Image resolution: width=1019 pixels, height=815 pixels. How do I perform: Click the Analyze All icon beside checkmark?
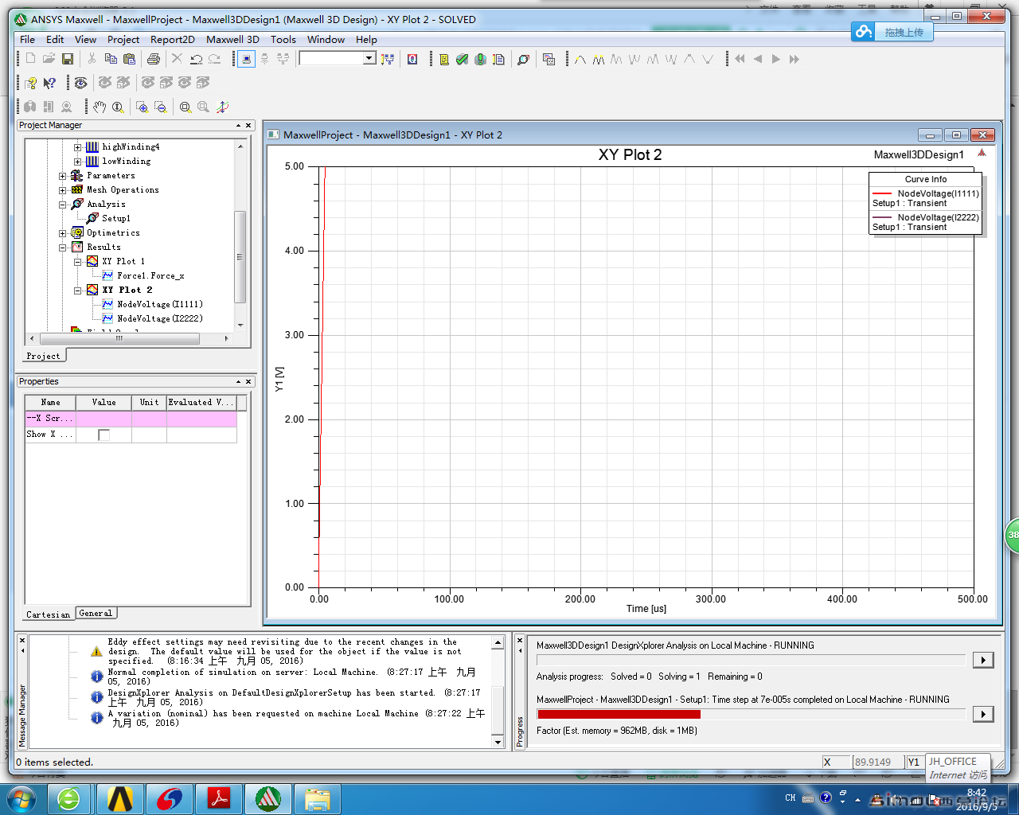pyautogui.click(x=481, y=59)
